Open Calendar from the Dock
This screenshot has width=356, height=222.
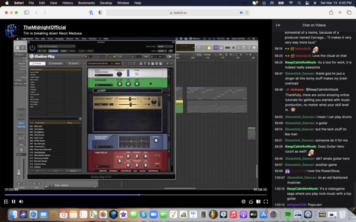pyautogui.click(x=63, y=214)
